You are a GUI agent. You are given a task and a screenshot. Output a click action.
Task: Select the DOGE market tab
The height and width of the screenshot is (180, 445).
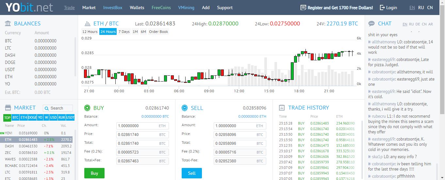(32, 118)
